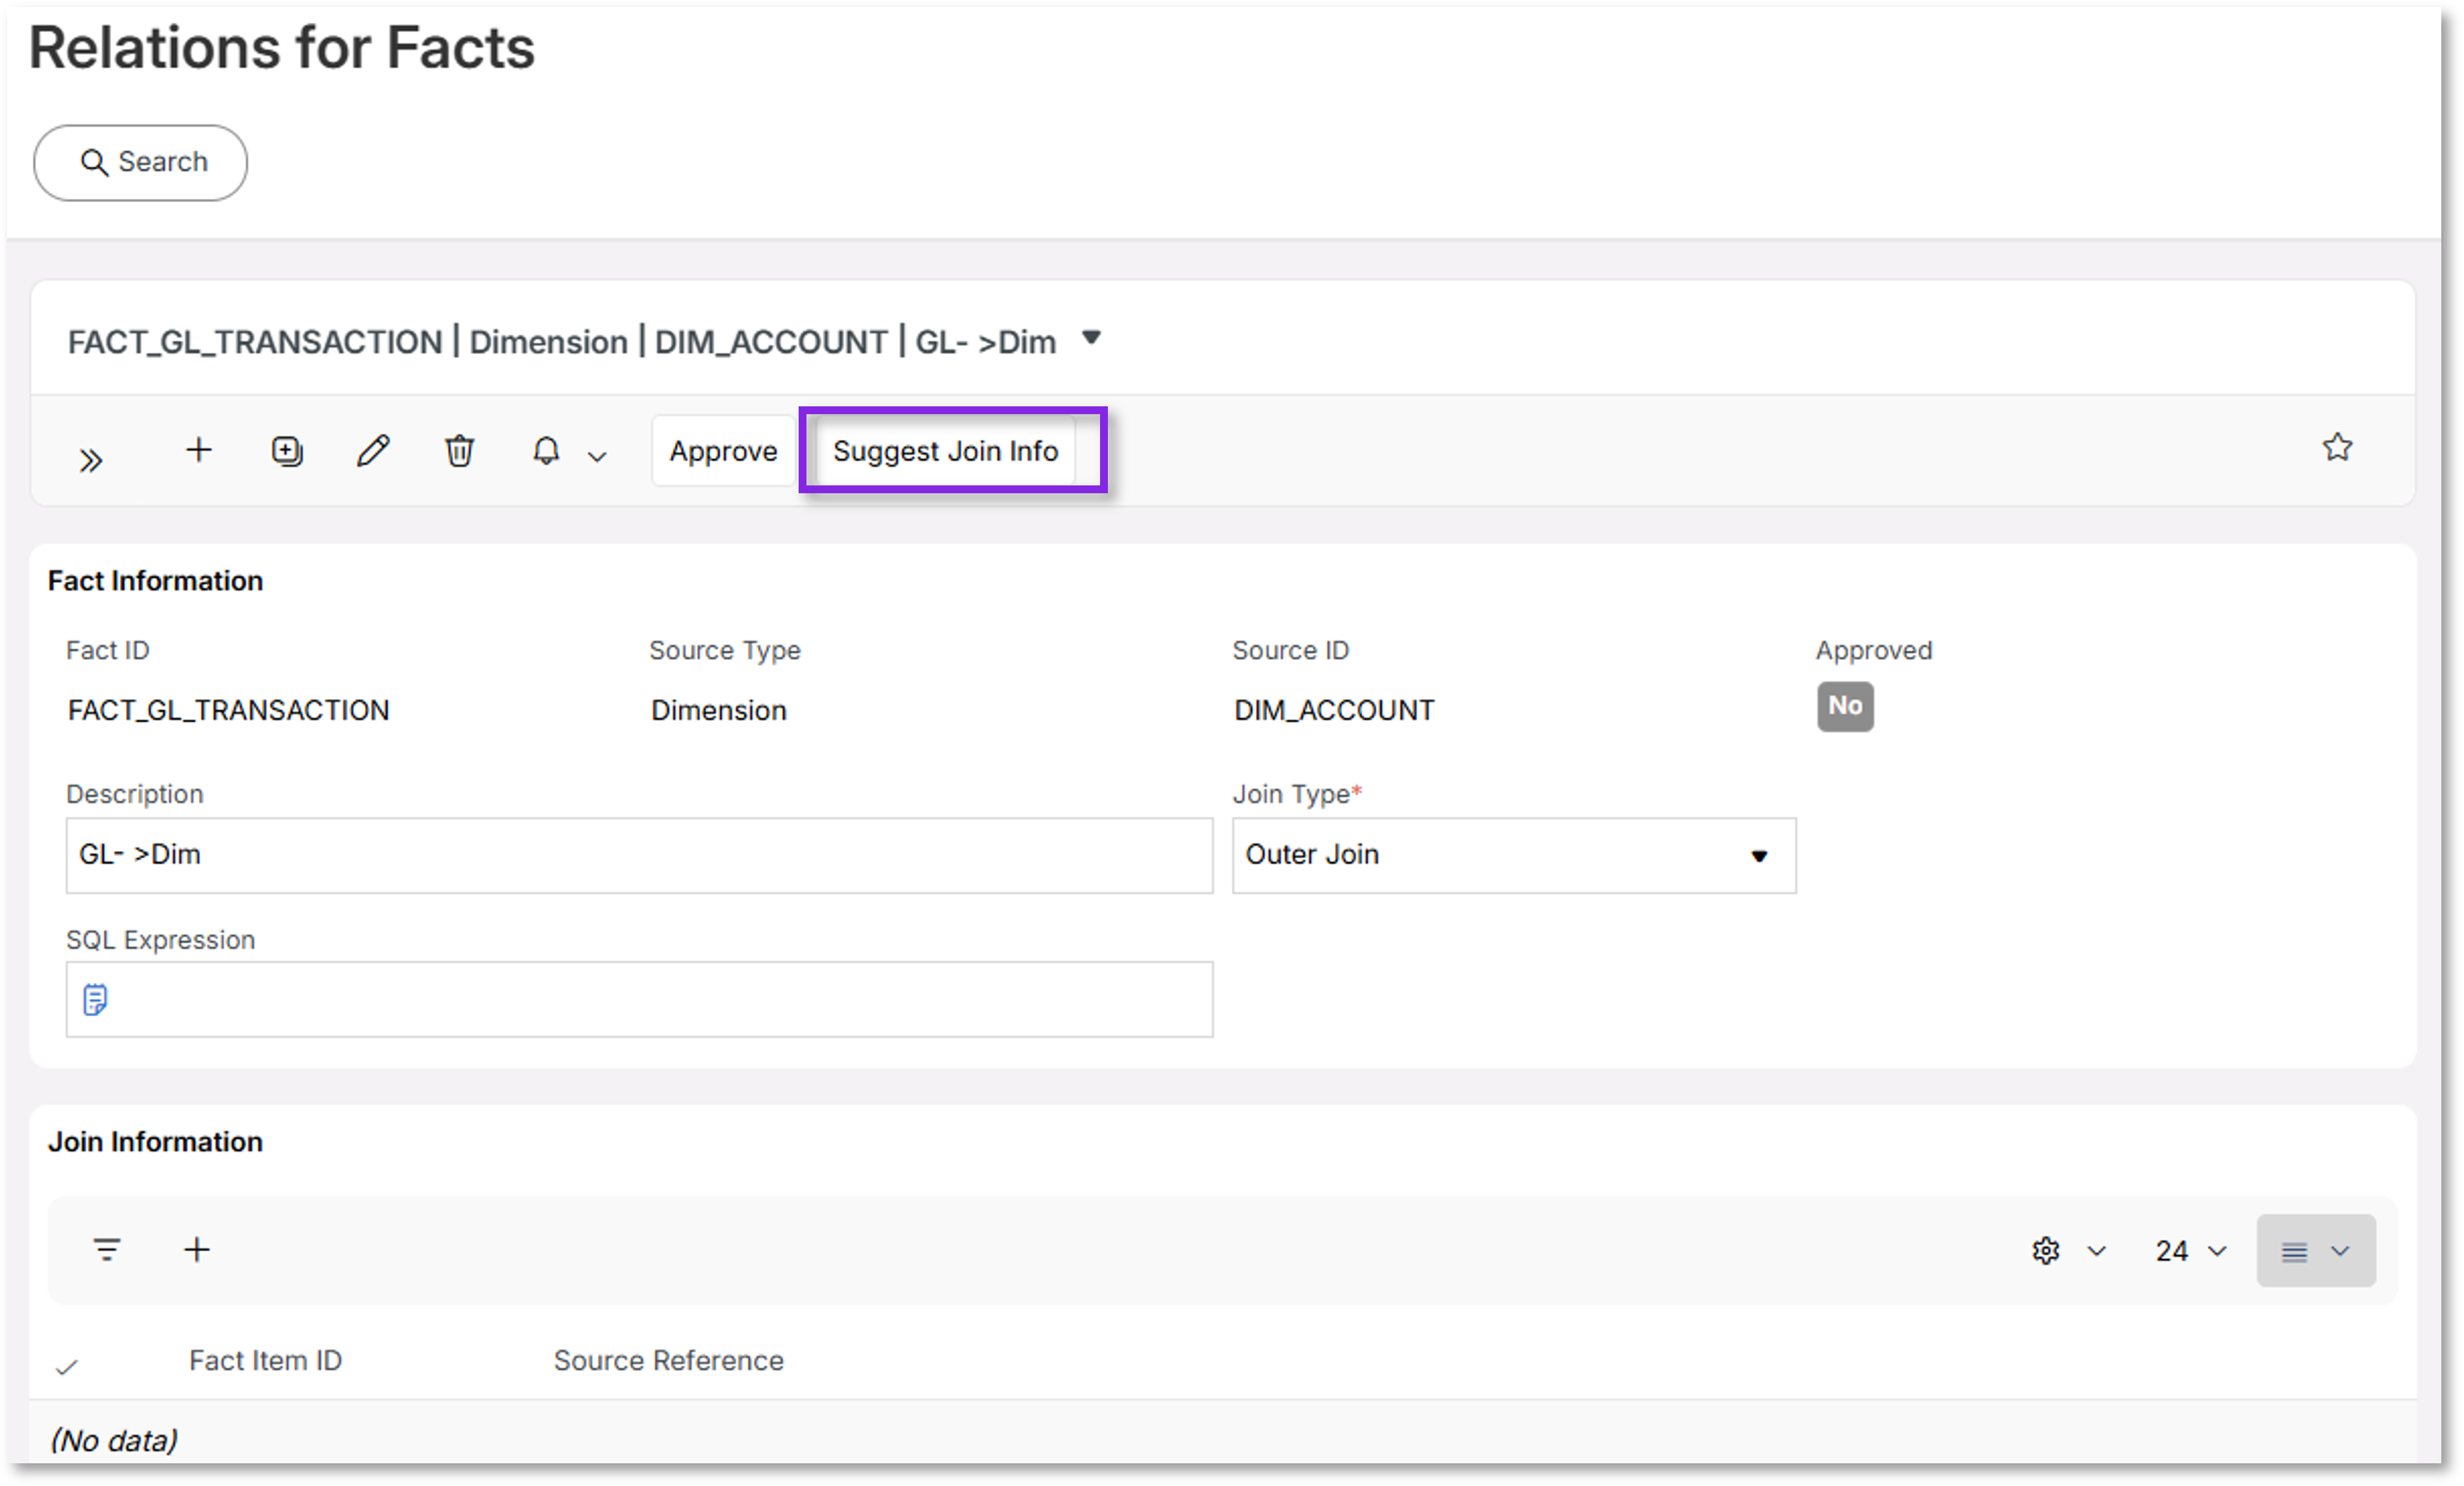Expand the side panel with double-chevron icon
The width and height of the screenshot is (2464, 1486).
(91, 460)
